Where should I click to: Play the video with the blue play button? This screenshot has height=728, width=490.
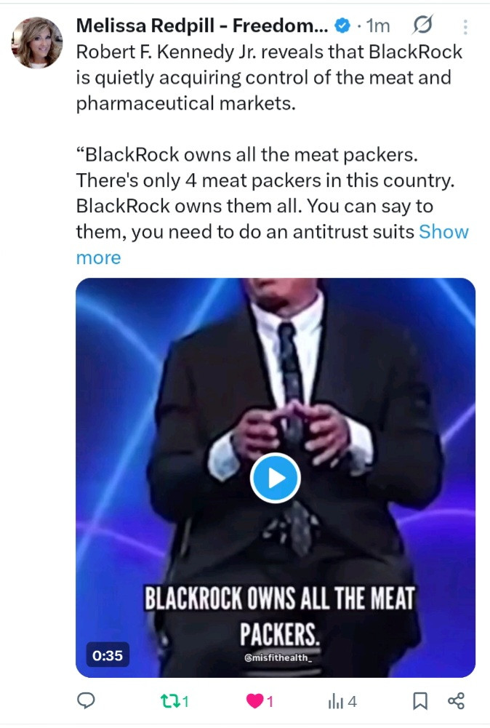tap(276, 478)
